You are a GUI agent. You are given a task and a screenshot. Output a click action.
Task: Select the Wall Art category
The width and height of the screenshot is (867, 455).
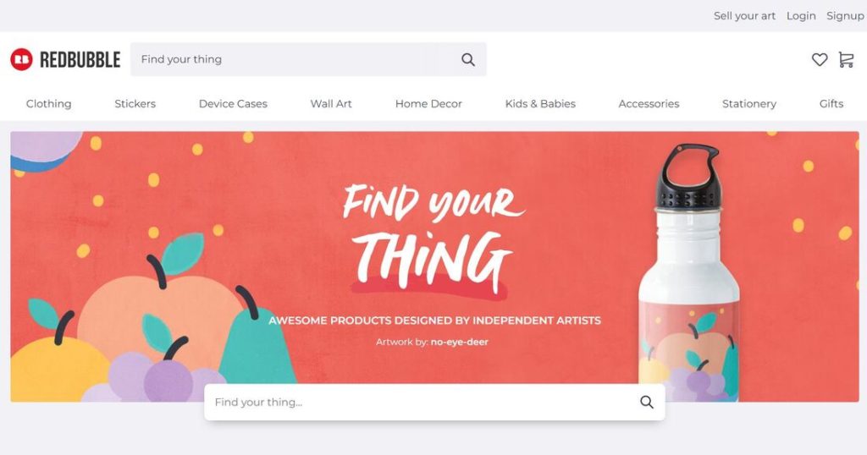pos(331,104)
